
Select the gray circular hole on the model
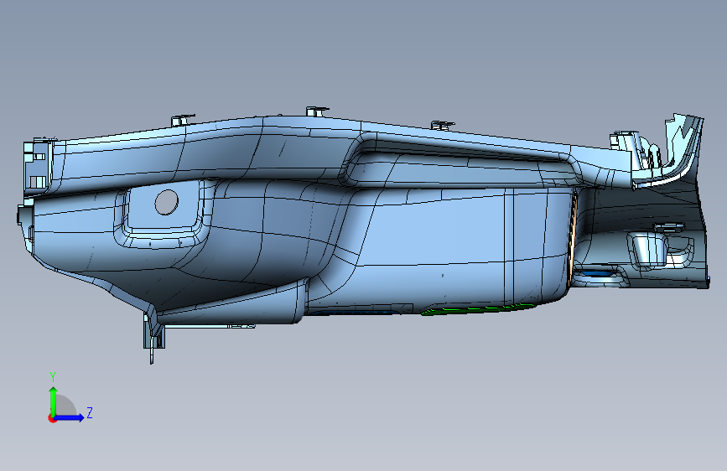pyautogui.click(x=167, y=202)
